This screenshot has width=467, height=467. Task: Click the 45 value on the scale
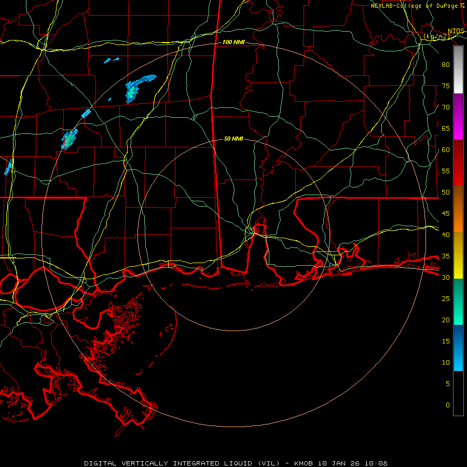pyautogui.click(x=446, y=214)
